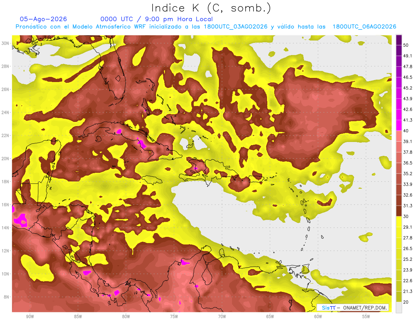
Task: Click the magenta legend band just above 40
Action: pos(399,125)
